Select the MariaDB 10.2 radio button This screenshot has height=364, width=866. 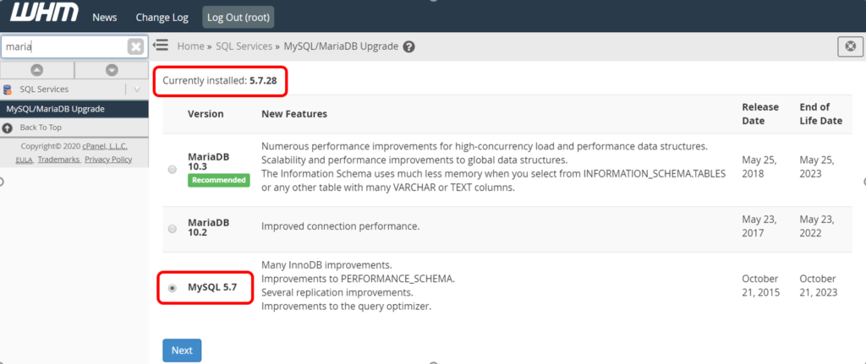173,228
